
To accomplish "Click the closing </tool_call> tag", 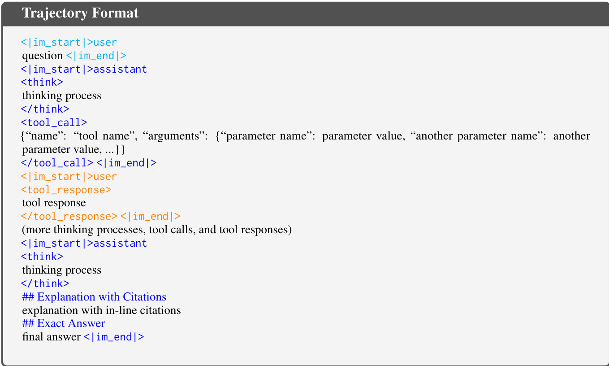I will tap(57, 163).
